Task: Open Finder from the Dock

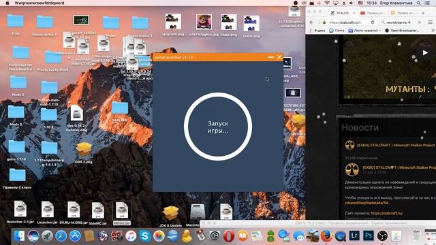Action: click(19, 236)
